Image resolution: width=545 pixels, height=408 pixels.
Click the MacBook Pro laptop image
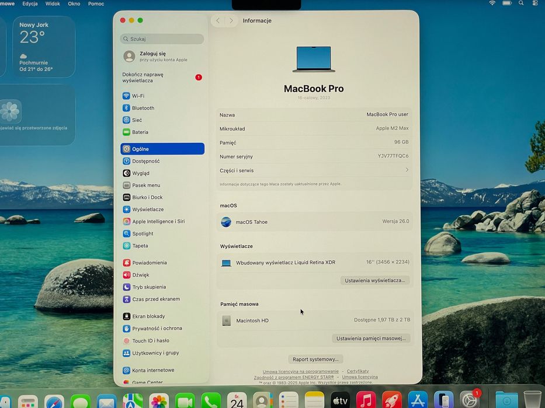(314, 59)
